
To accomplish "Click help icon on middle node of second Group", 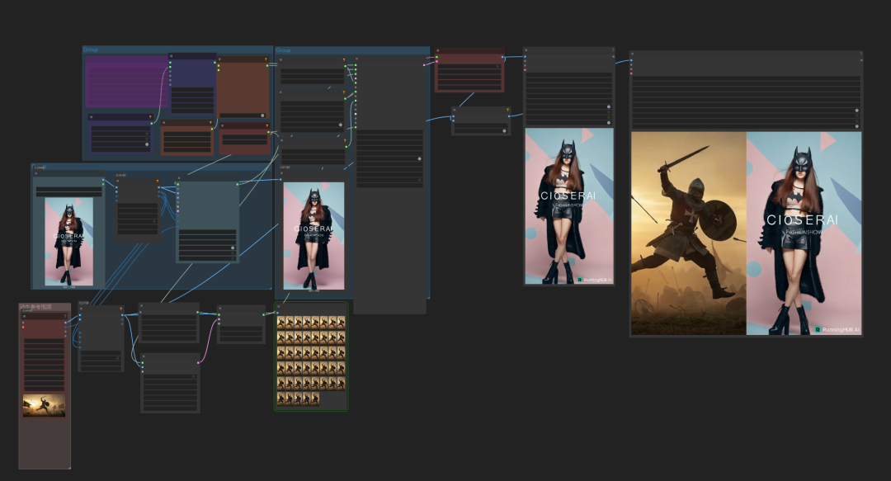I will click(344, 92).
